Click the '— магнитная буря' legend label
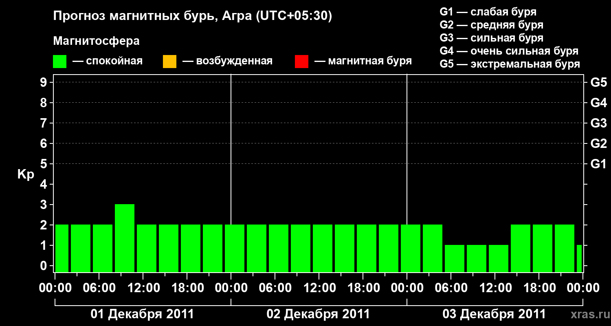This screenshot has height=326, width=611. click(x=363, y=62)
